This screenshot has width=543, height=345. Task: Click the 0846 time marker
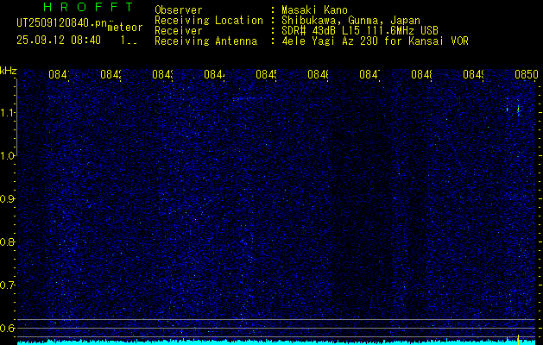pos(318,75)
